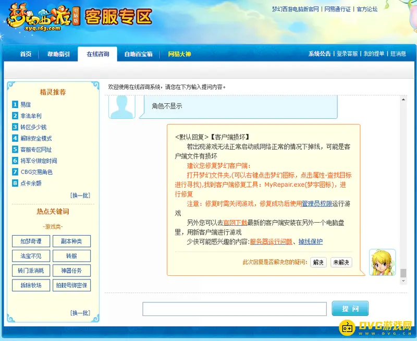
Task: Click the 热点关键词 heading
Action: click(x=53, y=212)
